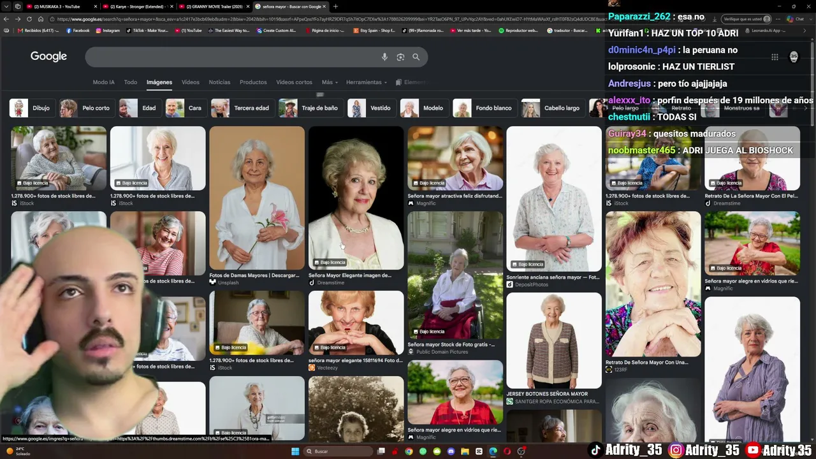Click the magnifying glass search button
Screen dimensions: 816x459
point(416,57)
